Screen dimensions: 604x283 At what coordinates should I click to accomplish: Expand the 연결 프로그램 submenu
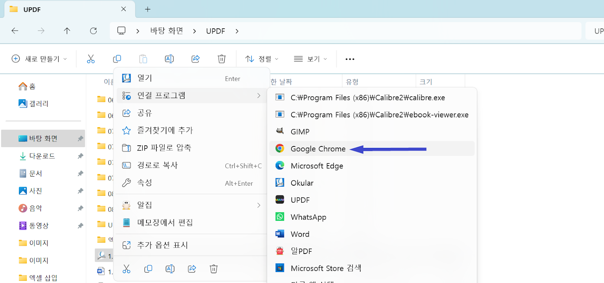pyautogui.click(x=192, y=95)
